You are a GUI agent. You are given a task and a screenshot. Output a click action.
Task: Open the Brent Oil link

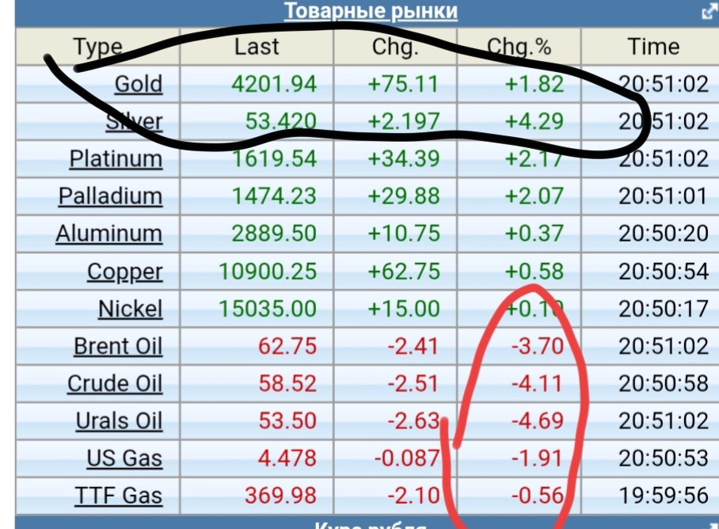[x=118, y=347]
